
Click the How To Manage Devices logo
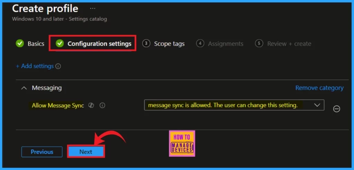point(182,144)
